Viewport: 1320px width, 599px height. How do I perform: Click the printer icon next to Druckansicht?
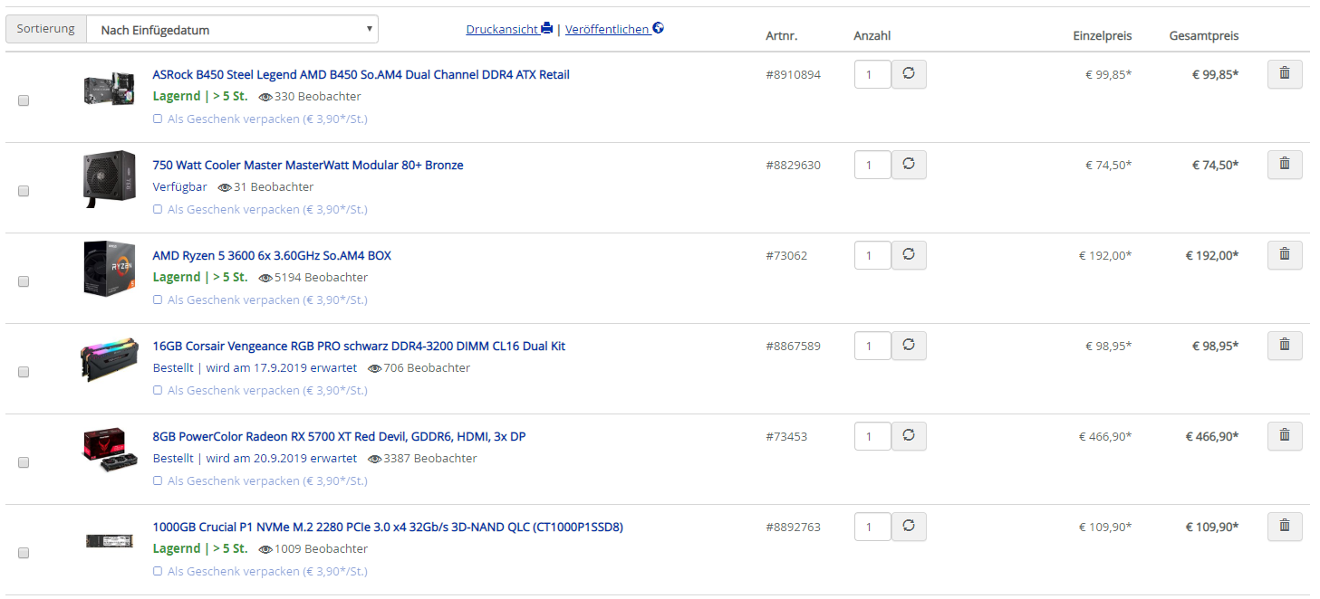click(546, 29)
